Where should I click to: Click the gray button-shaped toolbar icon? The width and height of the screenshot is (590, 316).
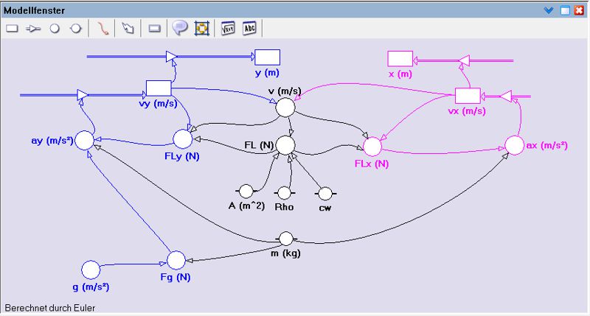[x=154, y=28]
